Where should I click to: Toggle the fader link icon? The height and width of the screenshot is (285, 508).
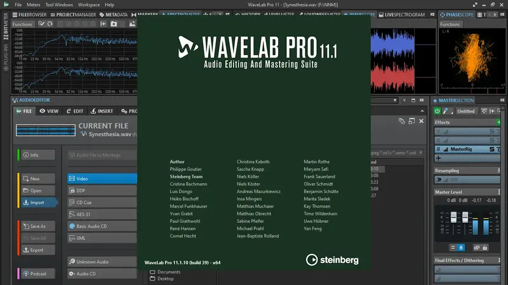476,248
